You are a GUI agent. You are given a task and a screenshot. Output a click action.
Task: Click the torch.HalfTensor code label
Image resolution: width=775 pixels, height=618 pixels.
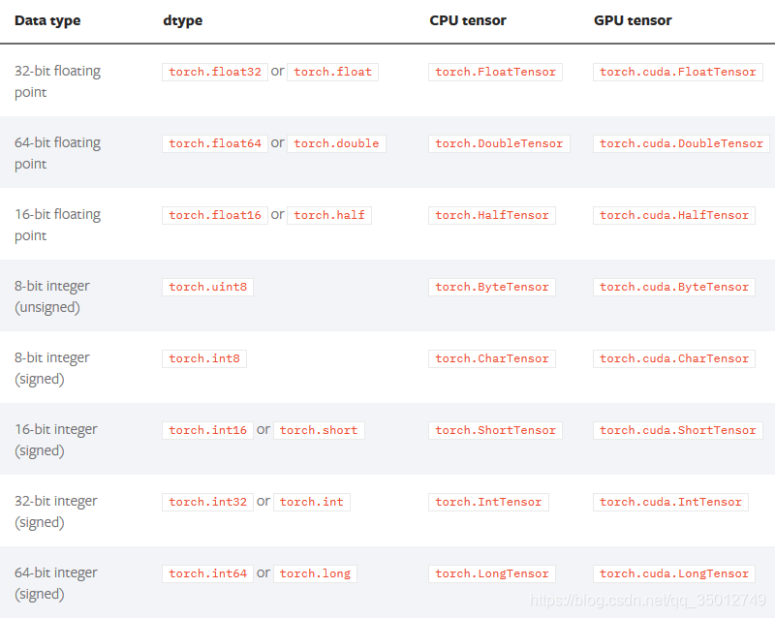[492, 216]
